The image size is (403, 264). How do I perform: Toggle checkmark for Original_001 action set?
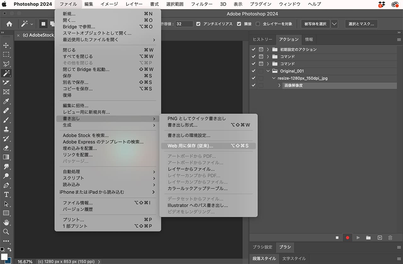coord(254,71)
